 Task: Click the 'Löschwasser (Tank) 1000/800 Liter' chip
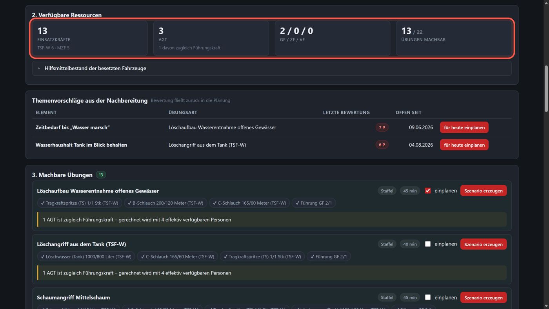(x=86, y=256)
